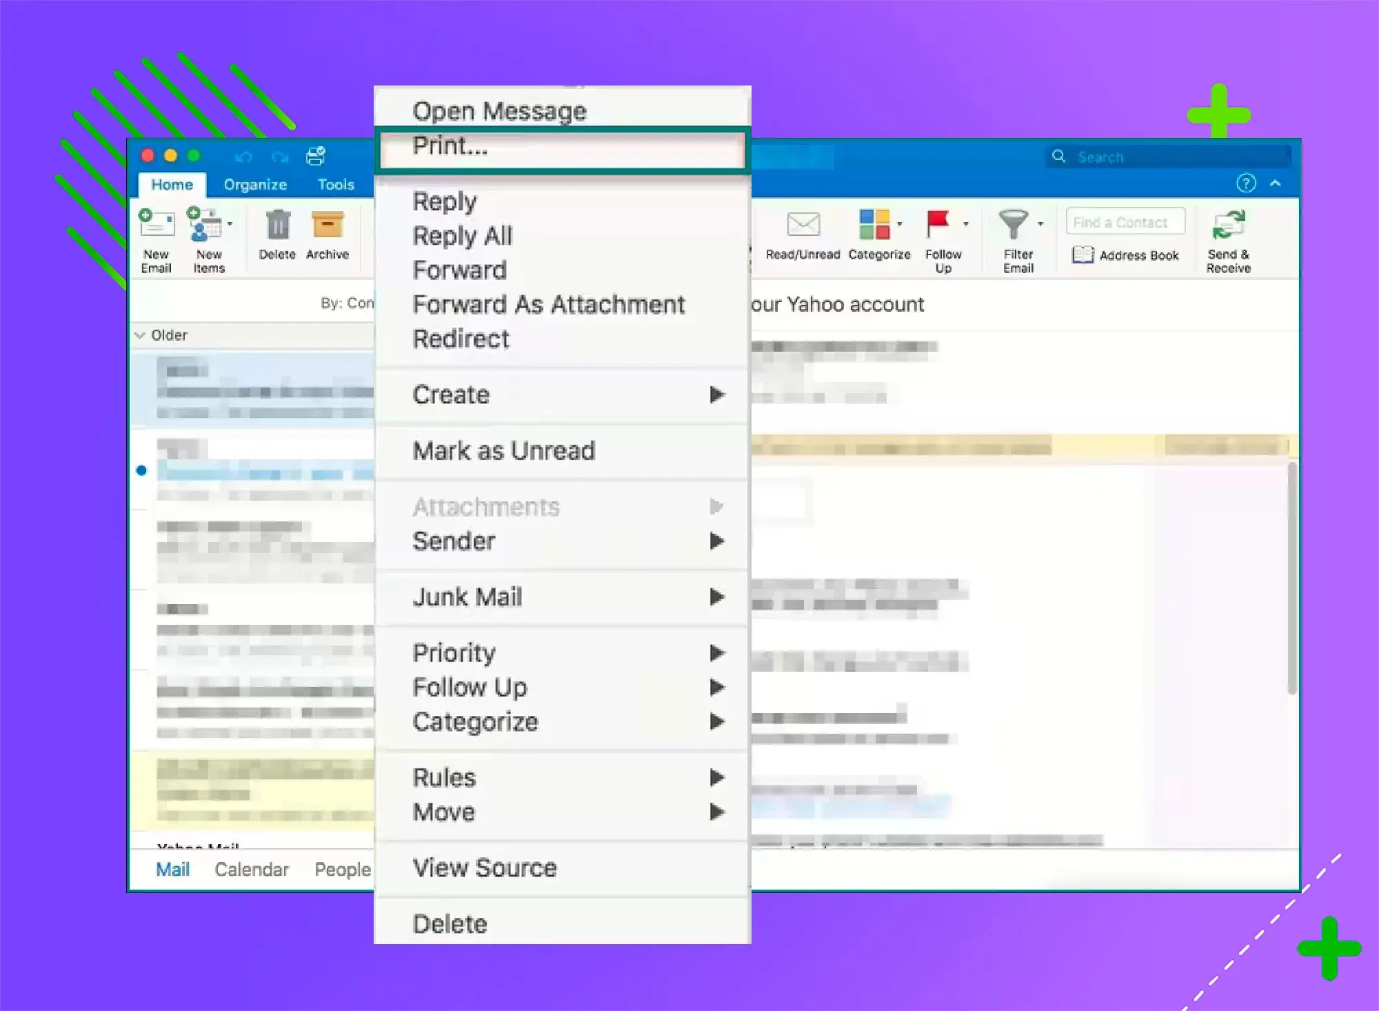The height and width of the screenshot is (1011, 1379).
Task: Open the Follow Up ribbon dropdown arrow
Action: coord(966,224)
